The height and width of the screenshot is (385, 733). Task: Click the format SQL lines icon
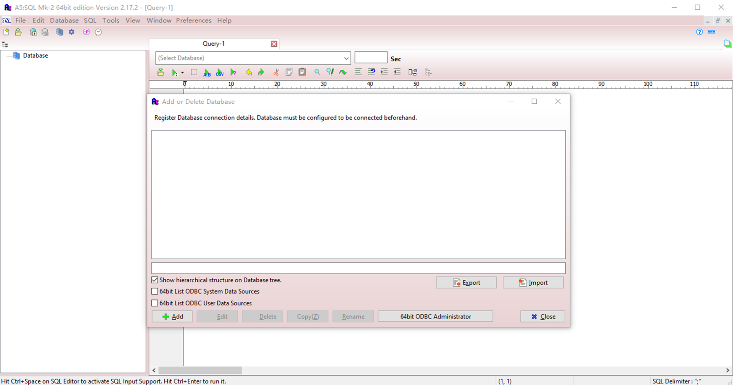point(358,72)
